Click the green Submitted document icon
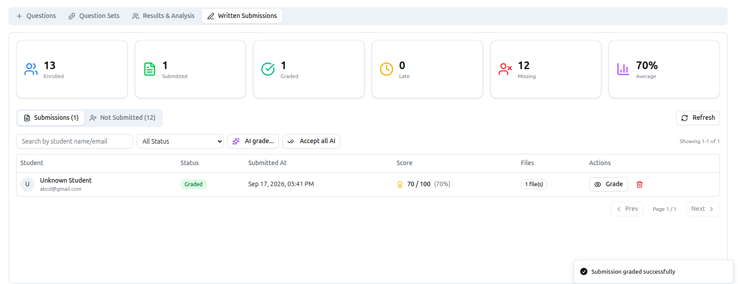Screen dimensions: 738x284 [150, 69]
